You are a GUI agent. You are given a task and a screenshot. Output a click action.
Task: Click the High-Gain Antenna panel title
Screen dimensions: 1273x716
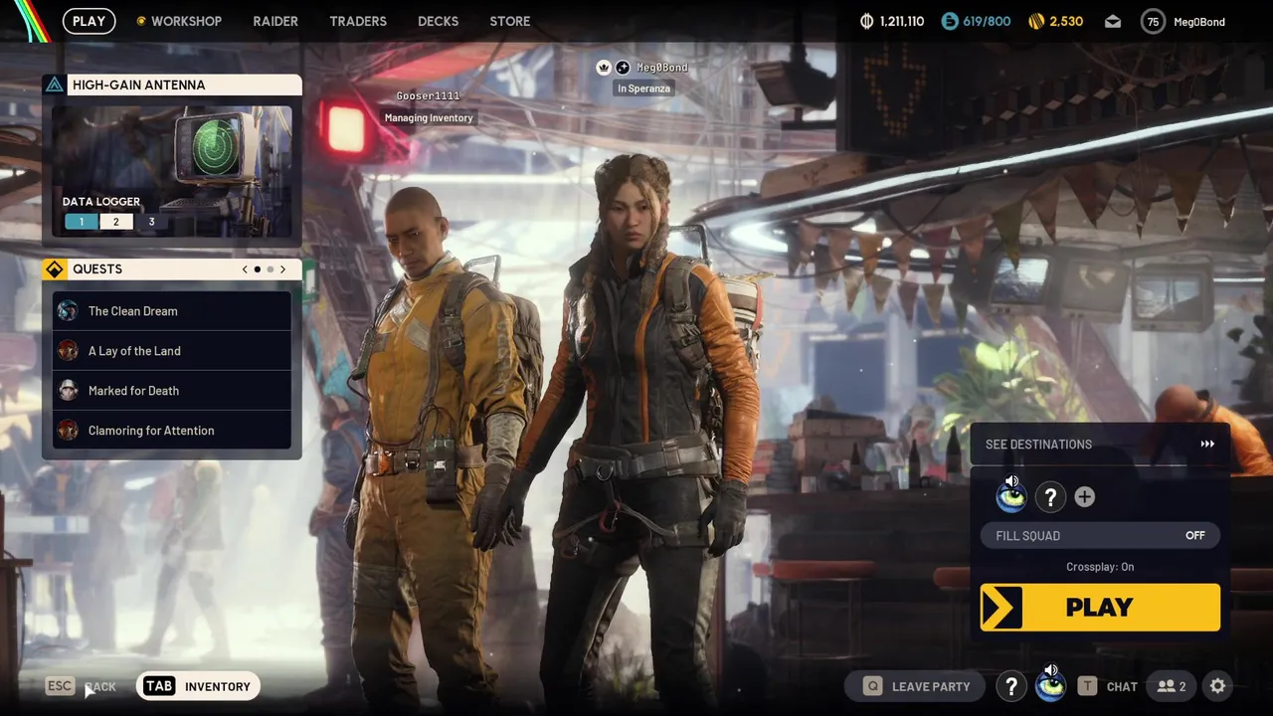[139, 85]
